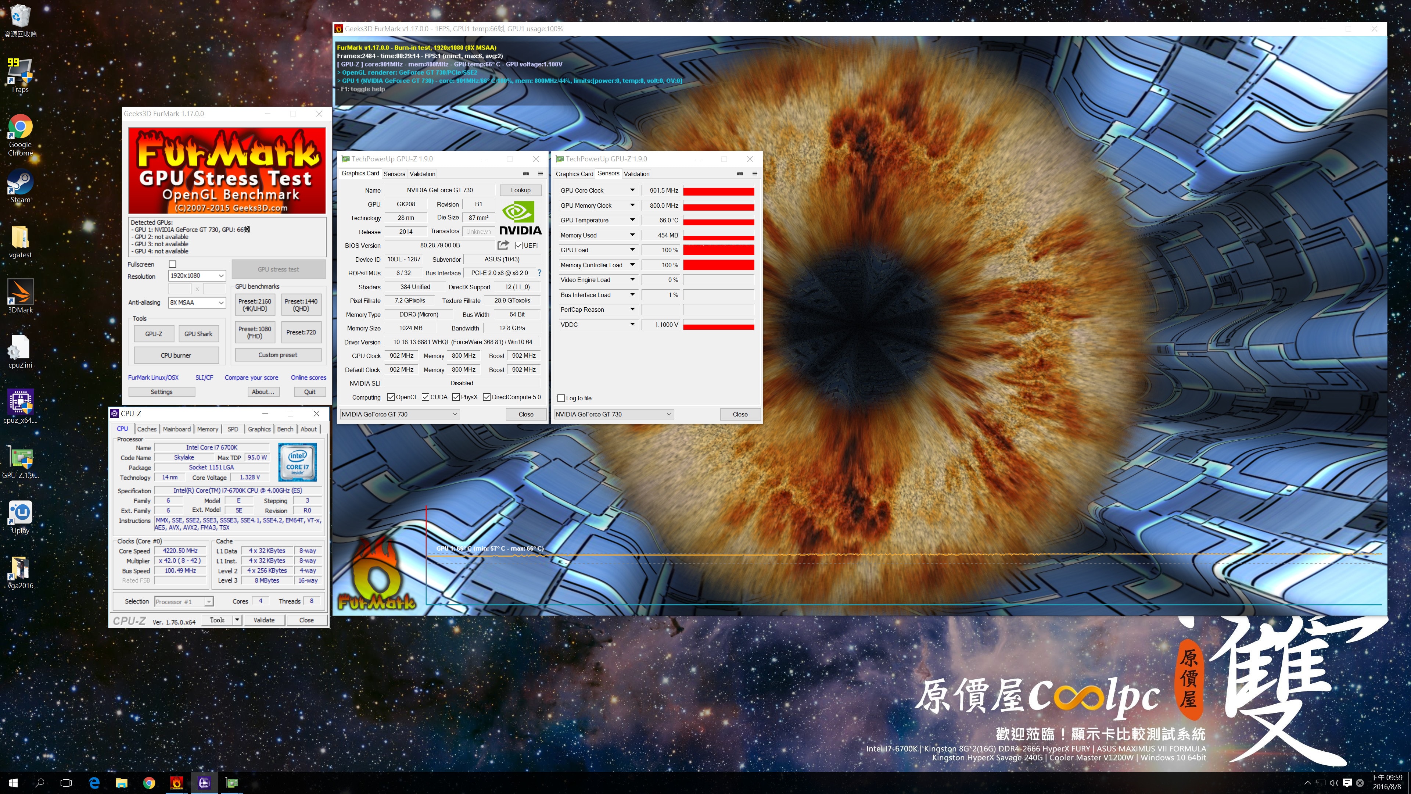This screenshot has height=794, width=1411.
Task: Select the GPU-Z 1.9 desktop icon
Action: click(x=20, y=462)
